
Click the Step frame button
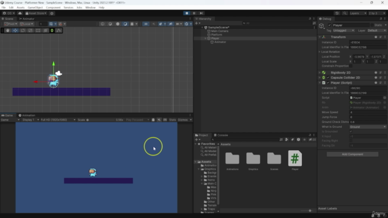pyautogui.click(x=201, y=13)
